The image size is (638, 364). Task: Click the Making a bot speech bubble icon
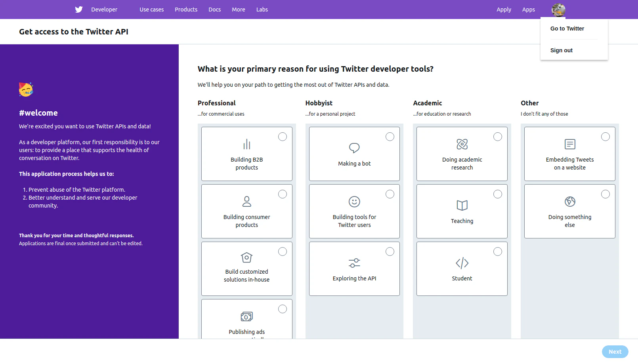(x=354, y=148)
